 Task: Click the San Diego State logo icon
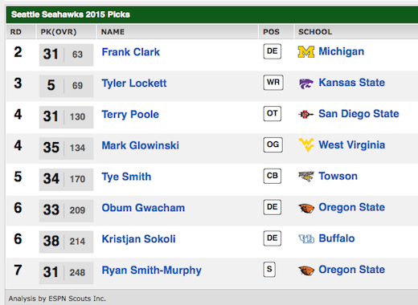point(305,115)
